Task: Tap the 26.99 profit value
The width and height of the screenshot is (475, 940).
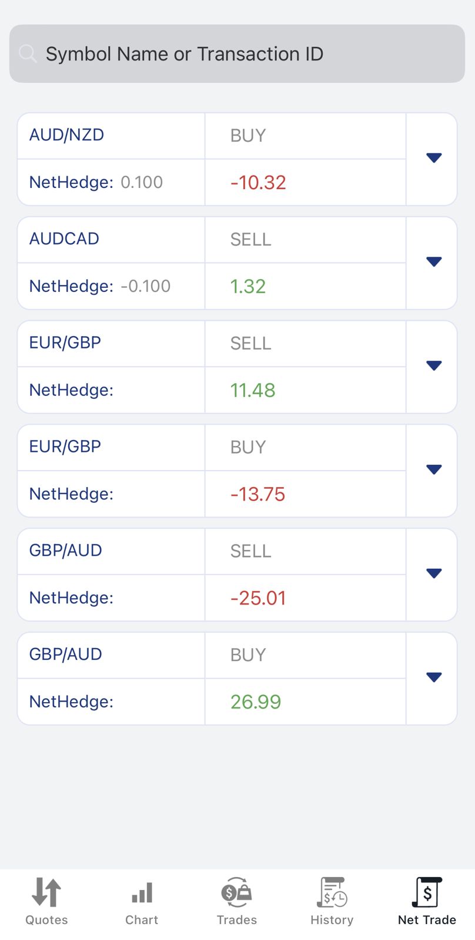Action: [x=256, y=701]
